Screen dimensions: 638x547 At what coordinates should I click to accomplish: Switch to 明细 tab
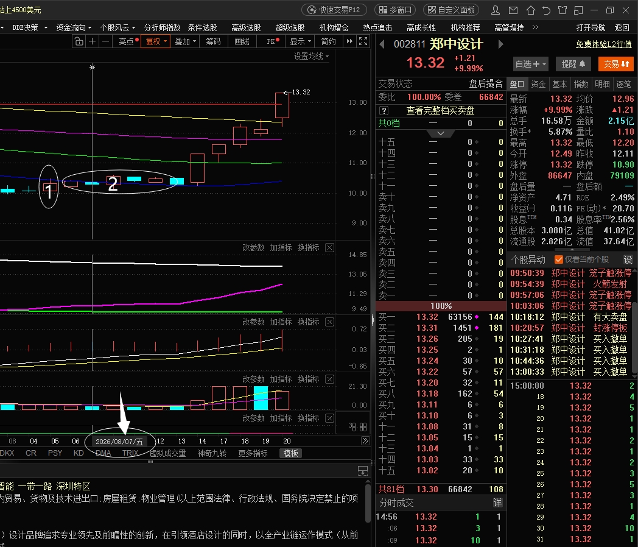(602, 84)
